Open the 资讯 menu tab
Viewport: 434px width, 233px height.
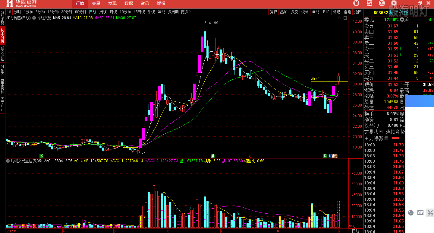[145, 4]
